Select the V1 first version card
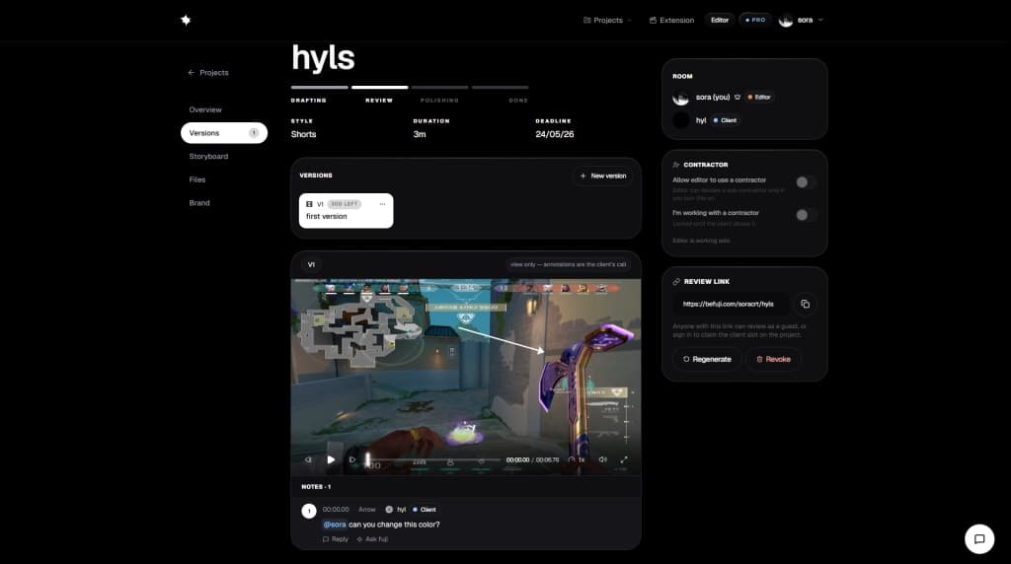 (x=346, y=211)
